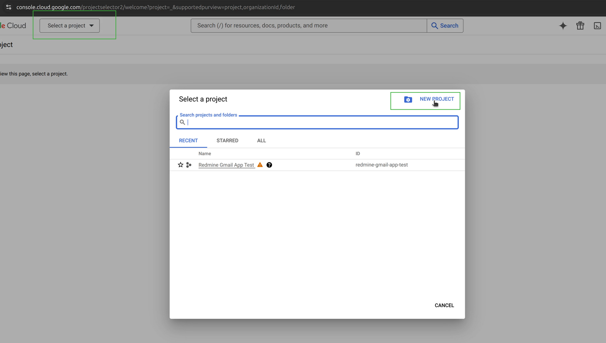The image size is (606, 343).
Task: Open the Redmine Gmail App Test project link
Action: pyautogui.click(x=226, y=165)
